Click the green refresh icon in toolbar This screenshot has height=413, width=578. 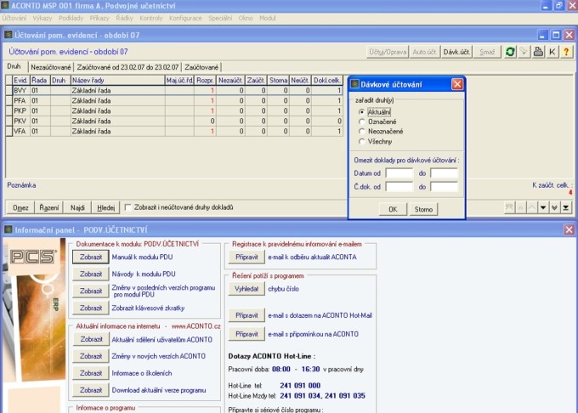[509, 52]
